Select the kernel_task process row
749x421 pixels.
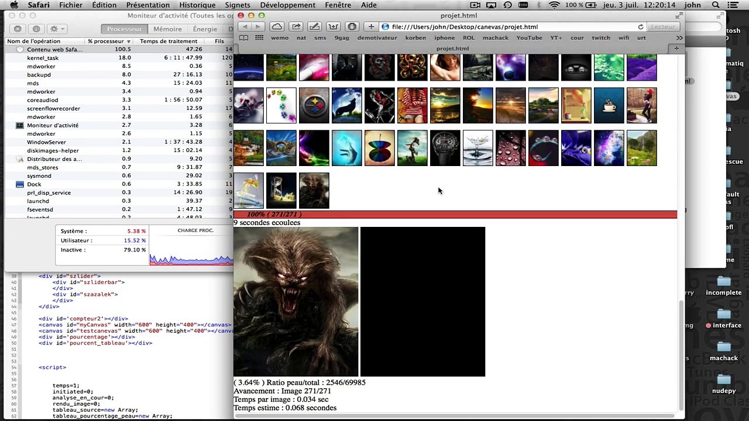[x=43, y=58]
